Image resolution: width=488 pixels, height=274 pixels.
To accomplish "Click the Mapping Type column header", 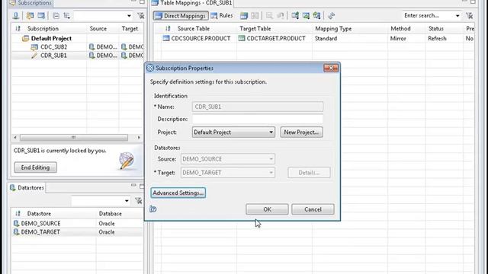I will (x=333, y=29).
